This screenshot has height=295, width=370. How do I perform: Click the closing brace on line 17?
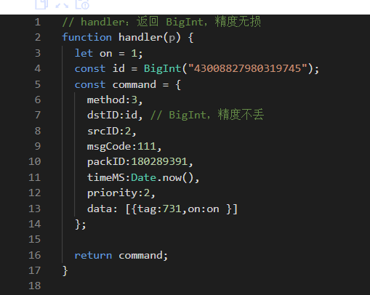point(65,271)
